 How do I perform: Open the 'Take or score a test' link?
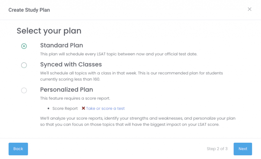pyautogui.click(x=105, y=108)
